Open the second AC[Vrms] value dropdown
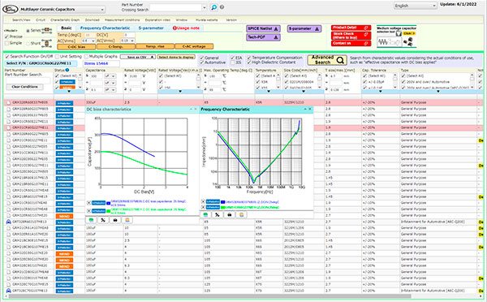Image resolution: width=487 pixels, height=302 pixels. click(128, 41)
